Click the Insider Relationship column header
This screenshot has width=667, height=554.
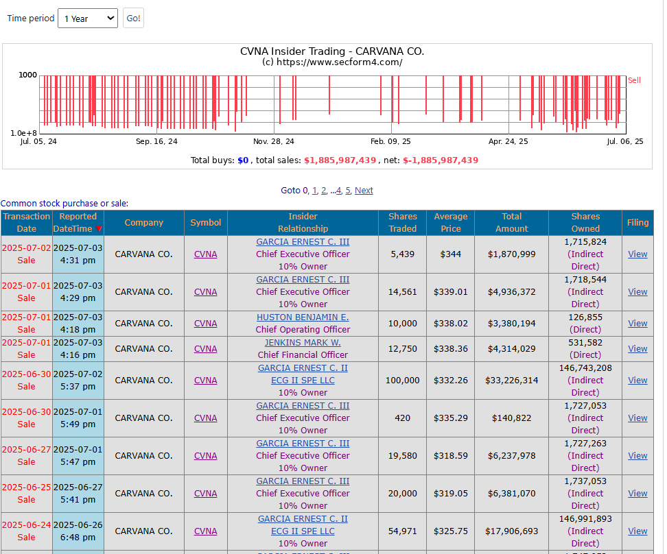point(303,222)
